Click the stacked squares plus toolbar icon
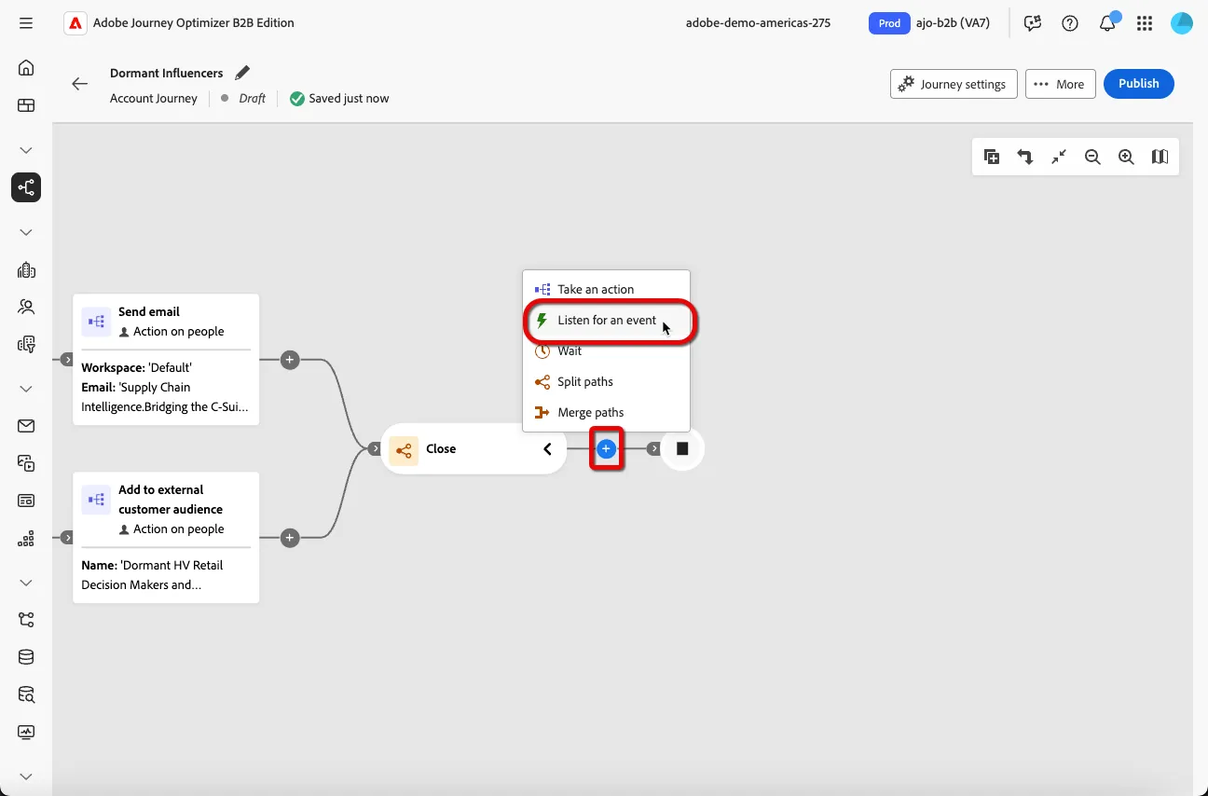Viewport: 1208px width, 796px height. coord(992,158)
